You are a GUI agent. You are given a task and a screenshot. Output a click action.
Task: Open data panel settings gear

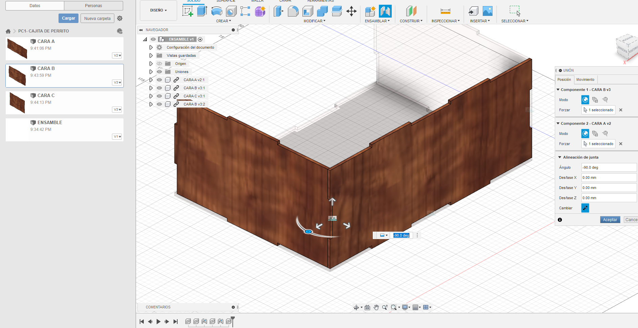pos(120,18)
